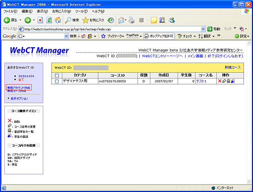The width and height of the screenshot is (253, 192).
Task: Click the ポップアップを許可 button
Action: tap(159, 36)
